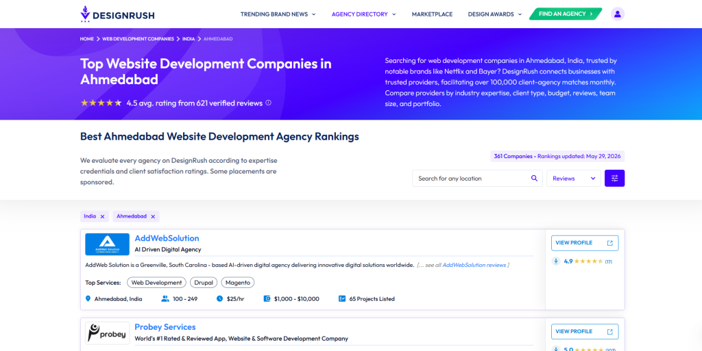Open the Marketplace nav item

tap(432, 14)
